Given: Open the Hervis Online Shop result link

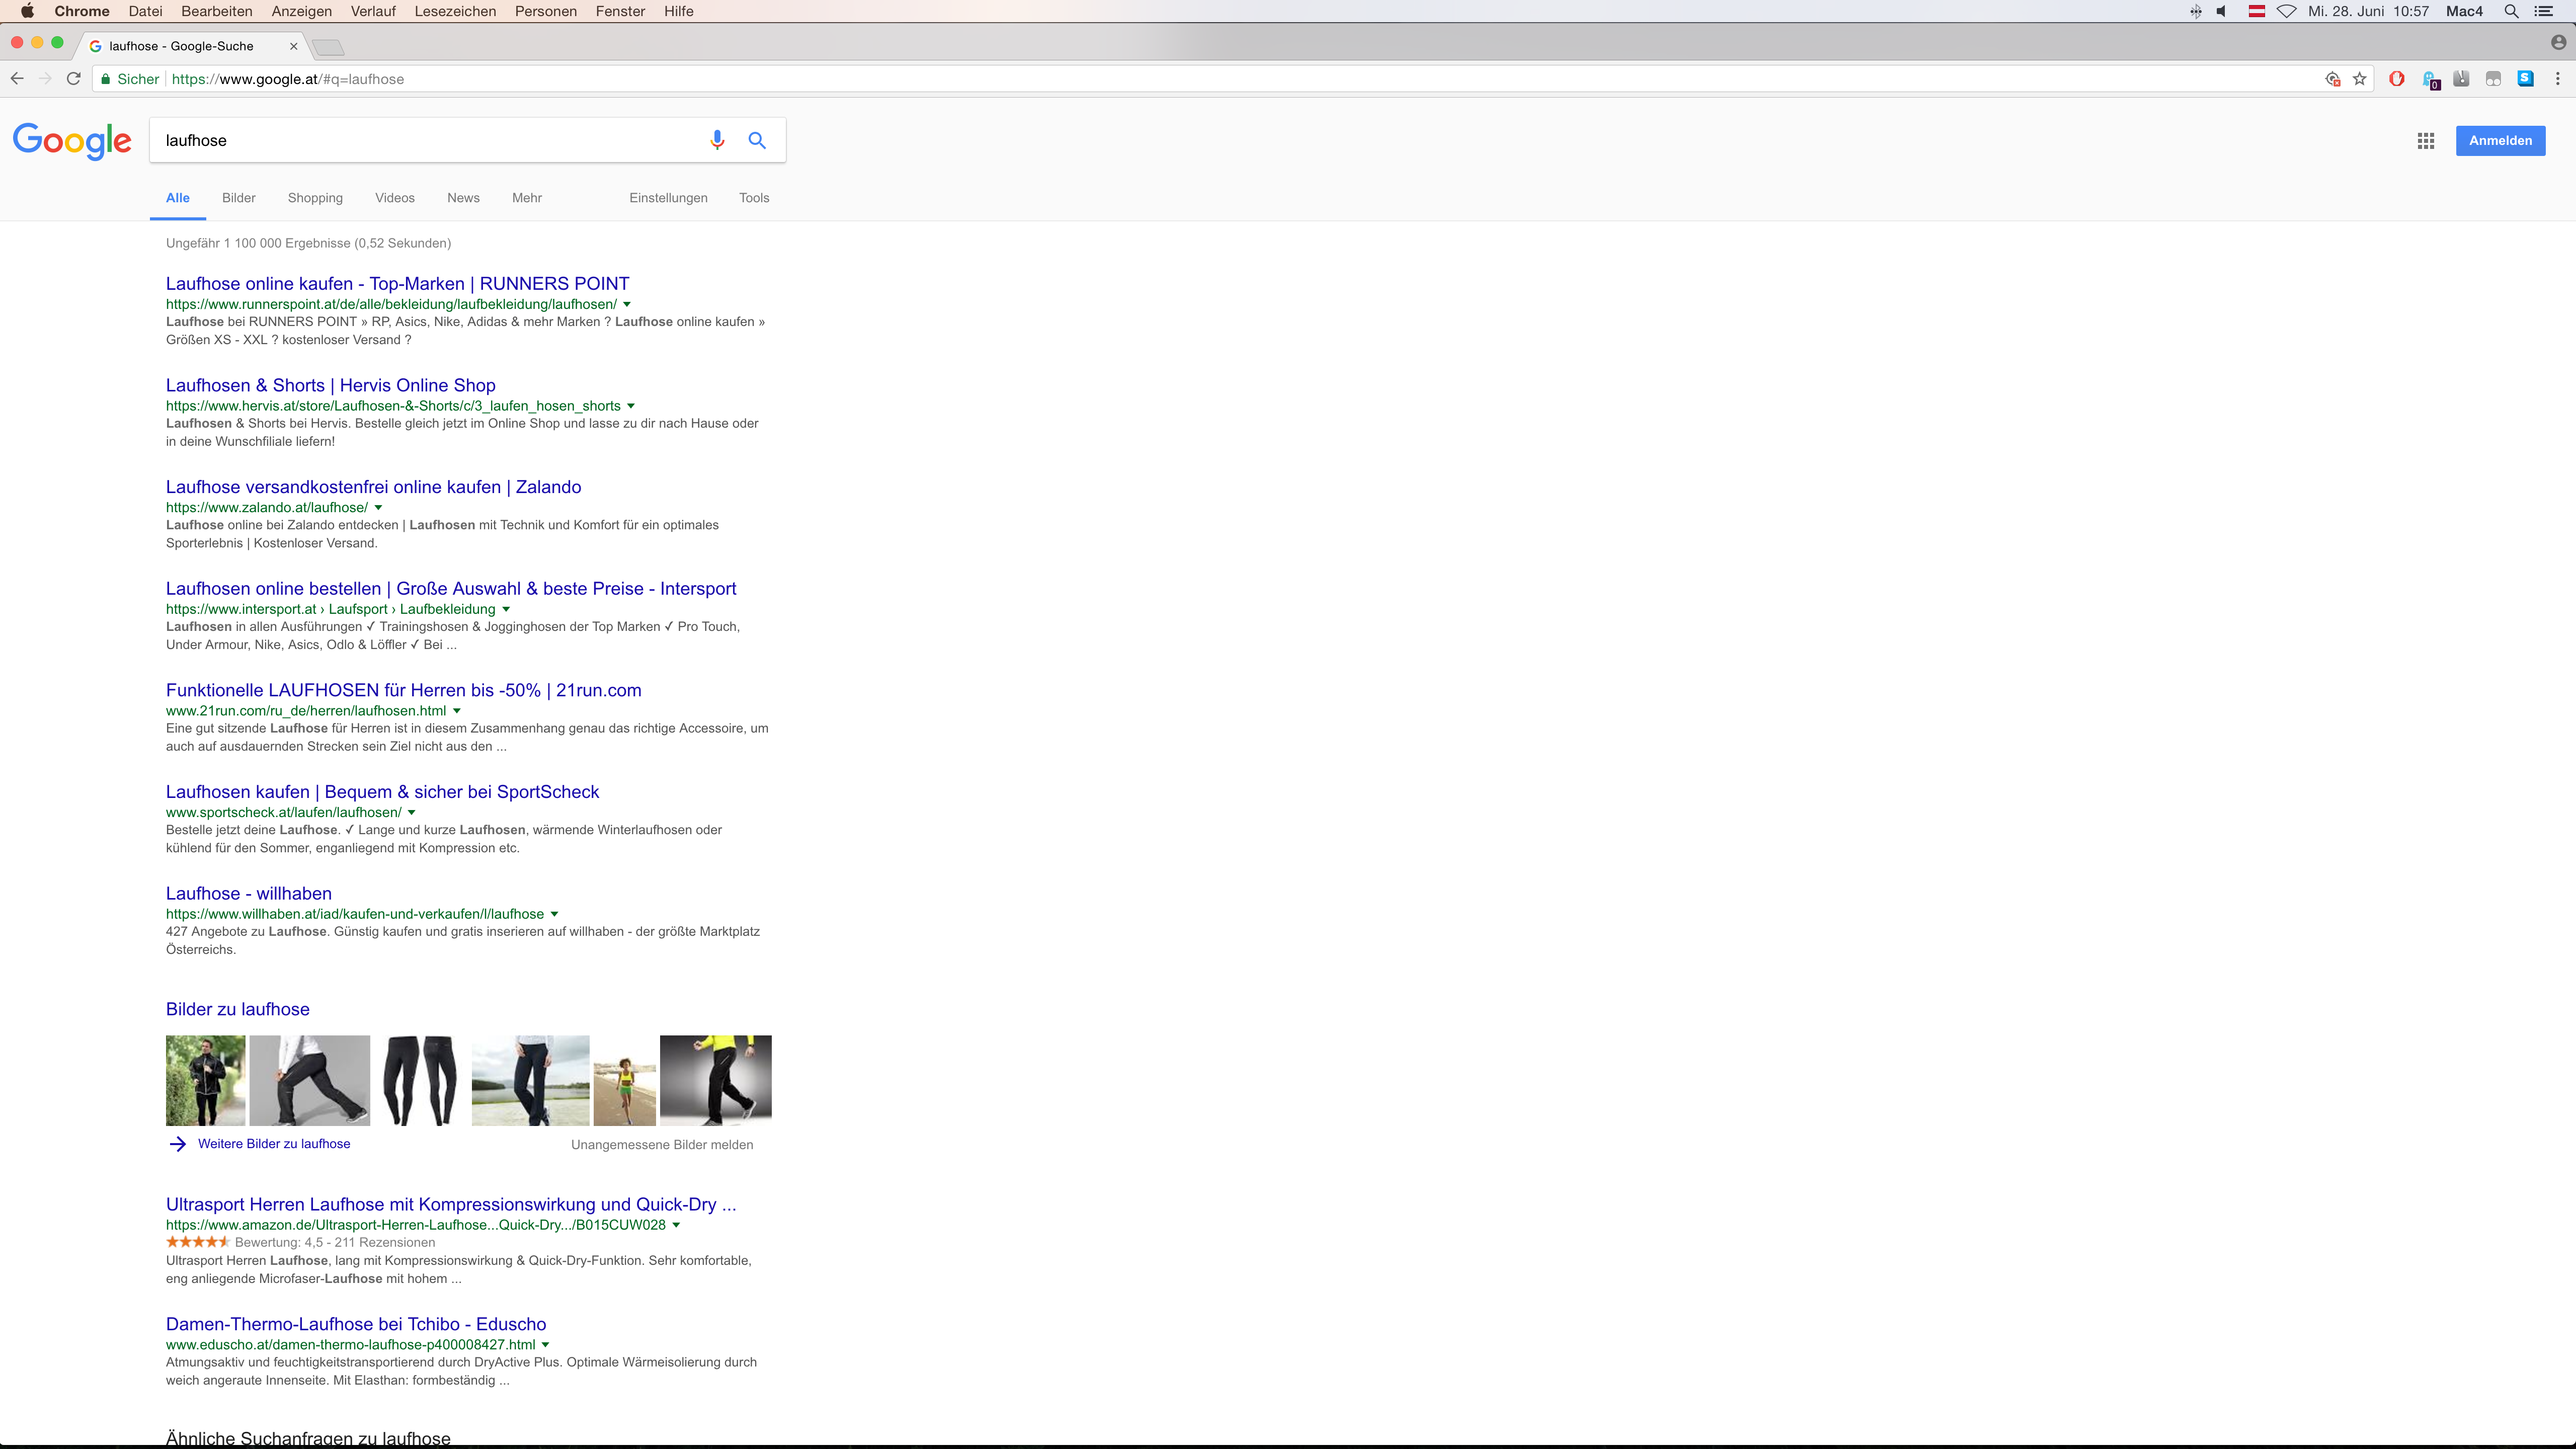Looking at the screenshot, I should pyautogui.click(x=330, y=386).
